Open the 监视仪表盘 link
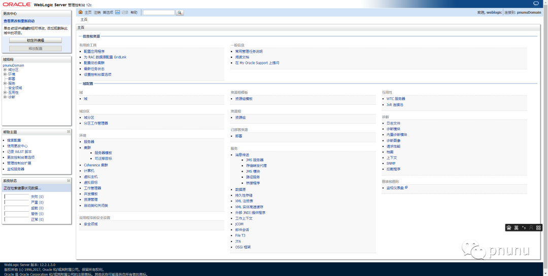The width and height of the screenshot is (548, 276). point(395,188)
